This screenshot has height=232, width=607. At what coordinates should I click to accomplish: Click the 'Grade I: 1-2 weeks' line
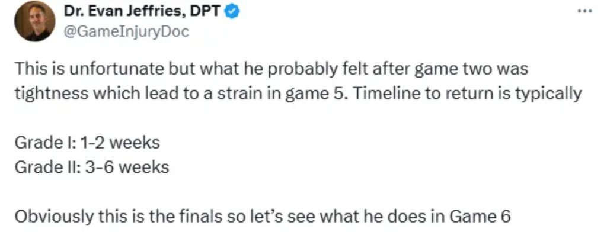87,143
